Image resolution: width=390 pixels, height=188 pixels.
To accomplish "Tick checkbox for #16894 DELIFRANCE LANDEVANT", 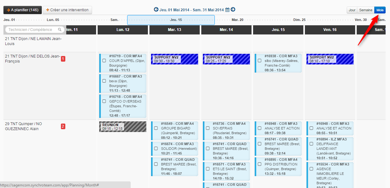I will click(x=311, y=144).
